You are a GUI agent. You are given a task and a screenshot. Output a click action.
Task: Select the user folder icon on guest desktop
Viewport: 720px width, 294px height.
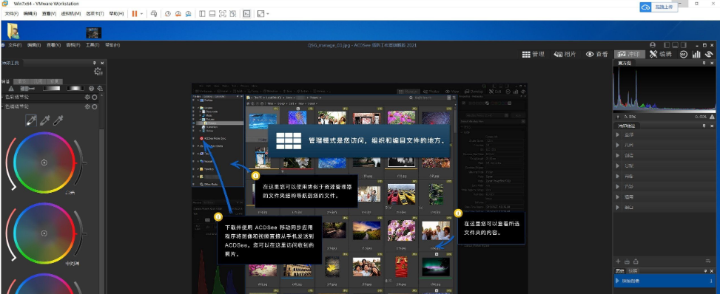[13, 31]
